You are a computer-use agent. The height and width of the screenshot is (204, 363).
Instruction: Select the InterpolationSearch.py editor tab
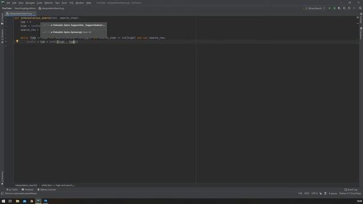20,14
